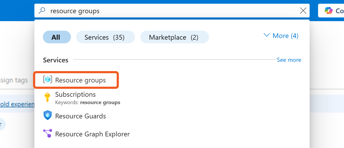344x148 pixels.
Task: Open Copilot from the colorful icon
Action: pyautogui.click(x=329, y=11)
